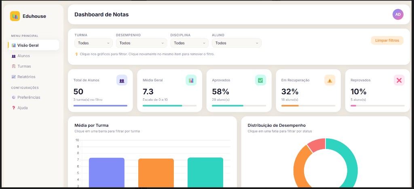Click the Total de Alunos people icon
This screenshot has height=189, width=414.
[122, 80]
